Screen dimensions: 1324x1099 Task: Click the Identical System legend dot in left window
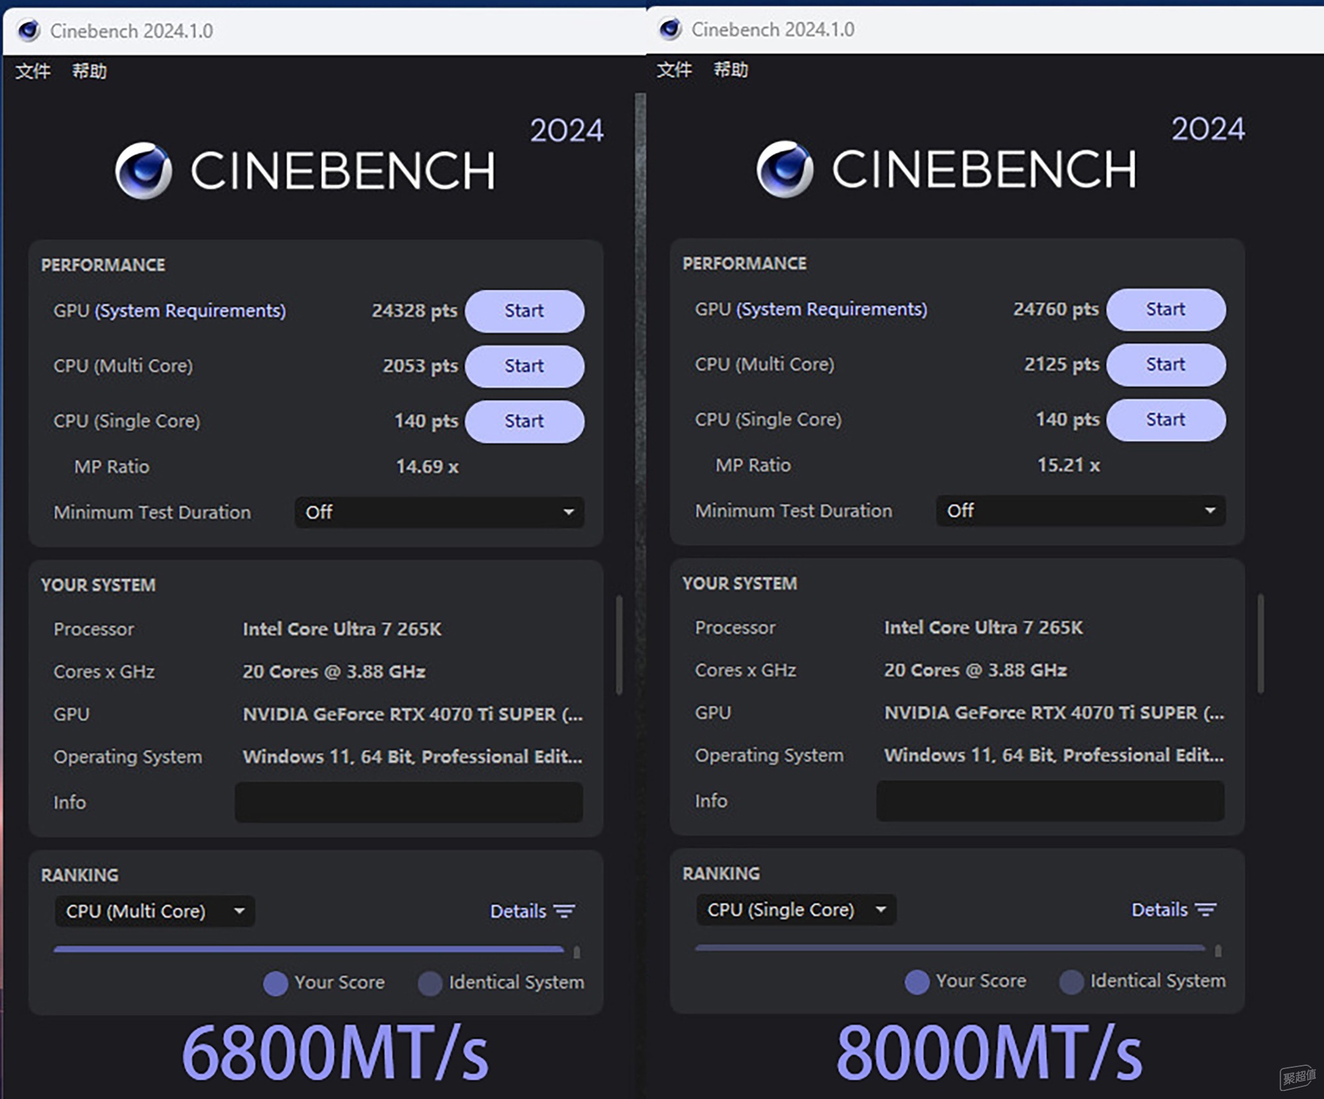coord(430,984)
